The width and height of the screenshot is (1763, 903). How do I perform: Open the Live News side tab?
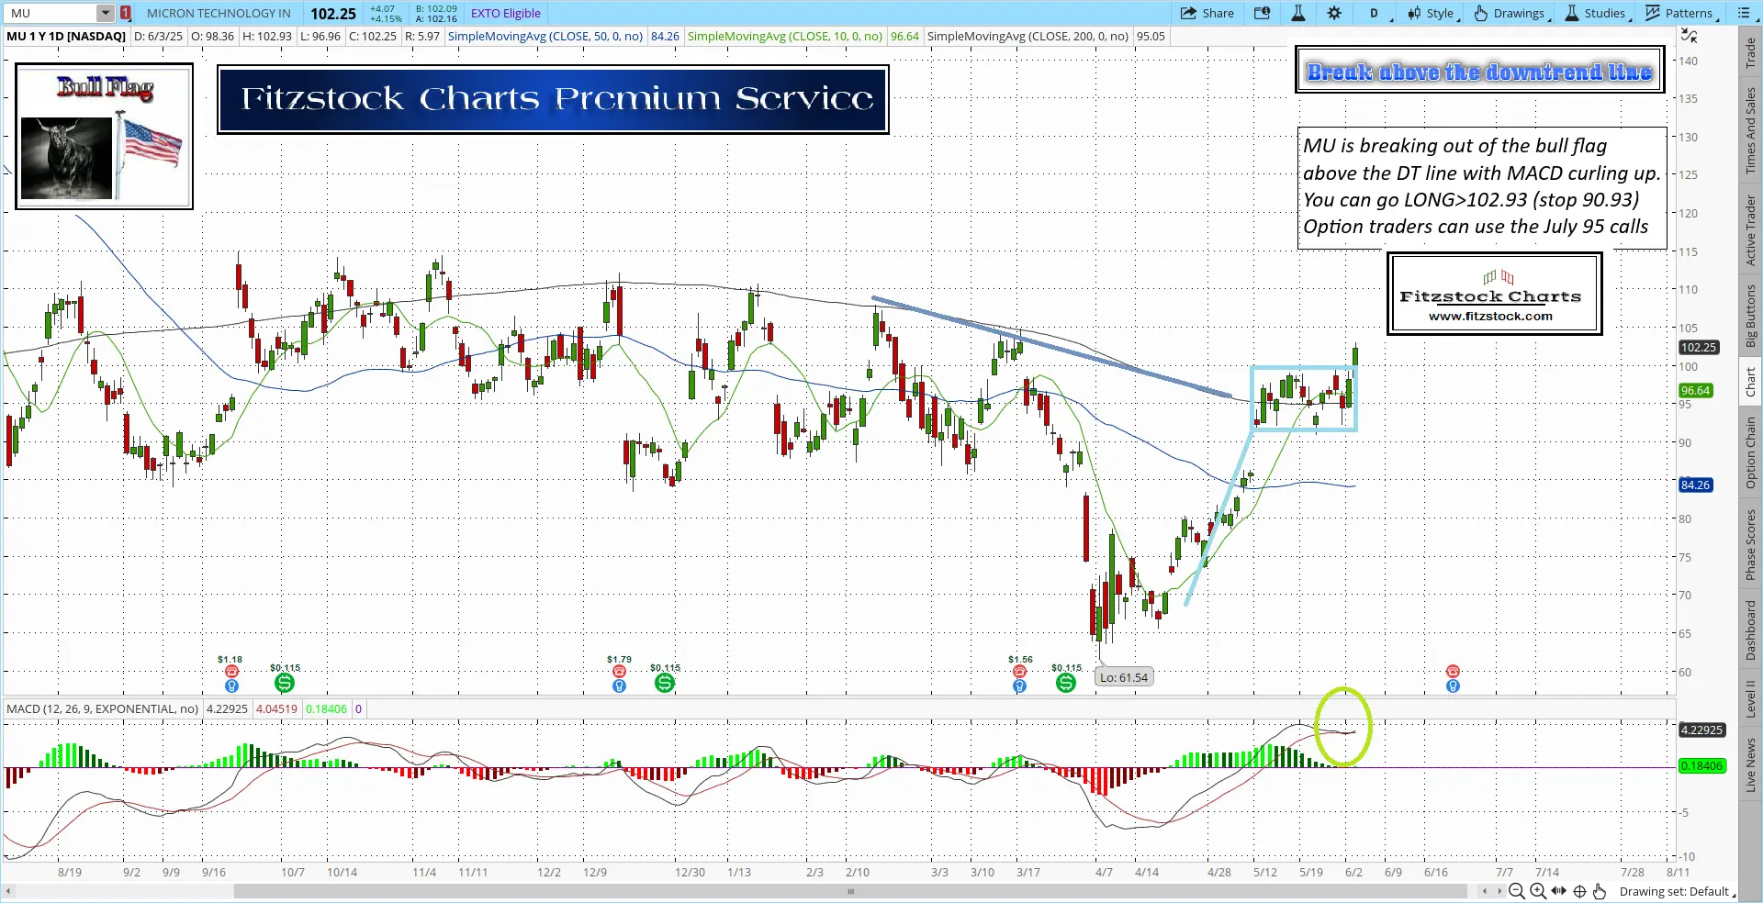1751,764
